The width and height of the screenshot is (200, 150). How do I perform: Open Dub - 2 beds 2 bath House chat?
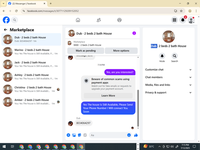coord(31,39)
